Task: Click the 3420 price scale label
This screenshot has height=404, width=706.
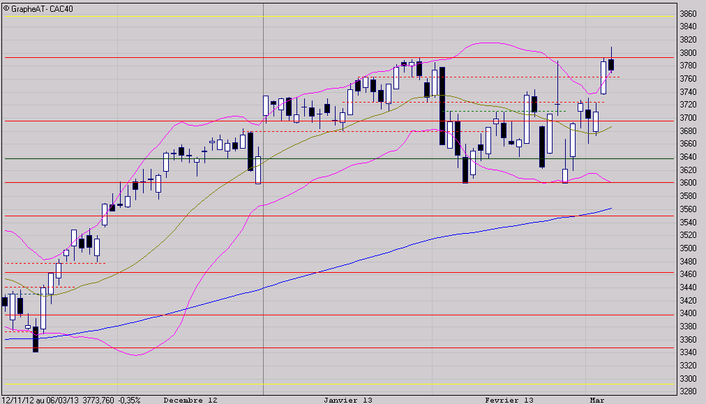Action: click(688, 300)
